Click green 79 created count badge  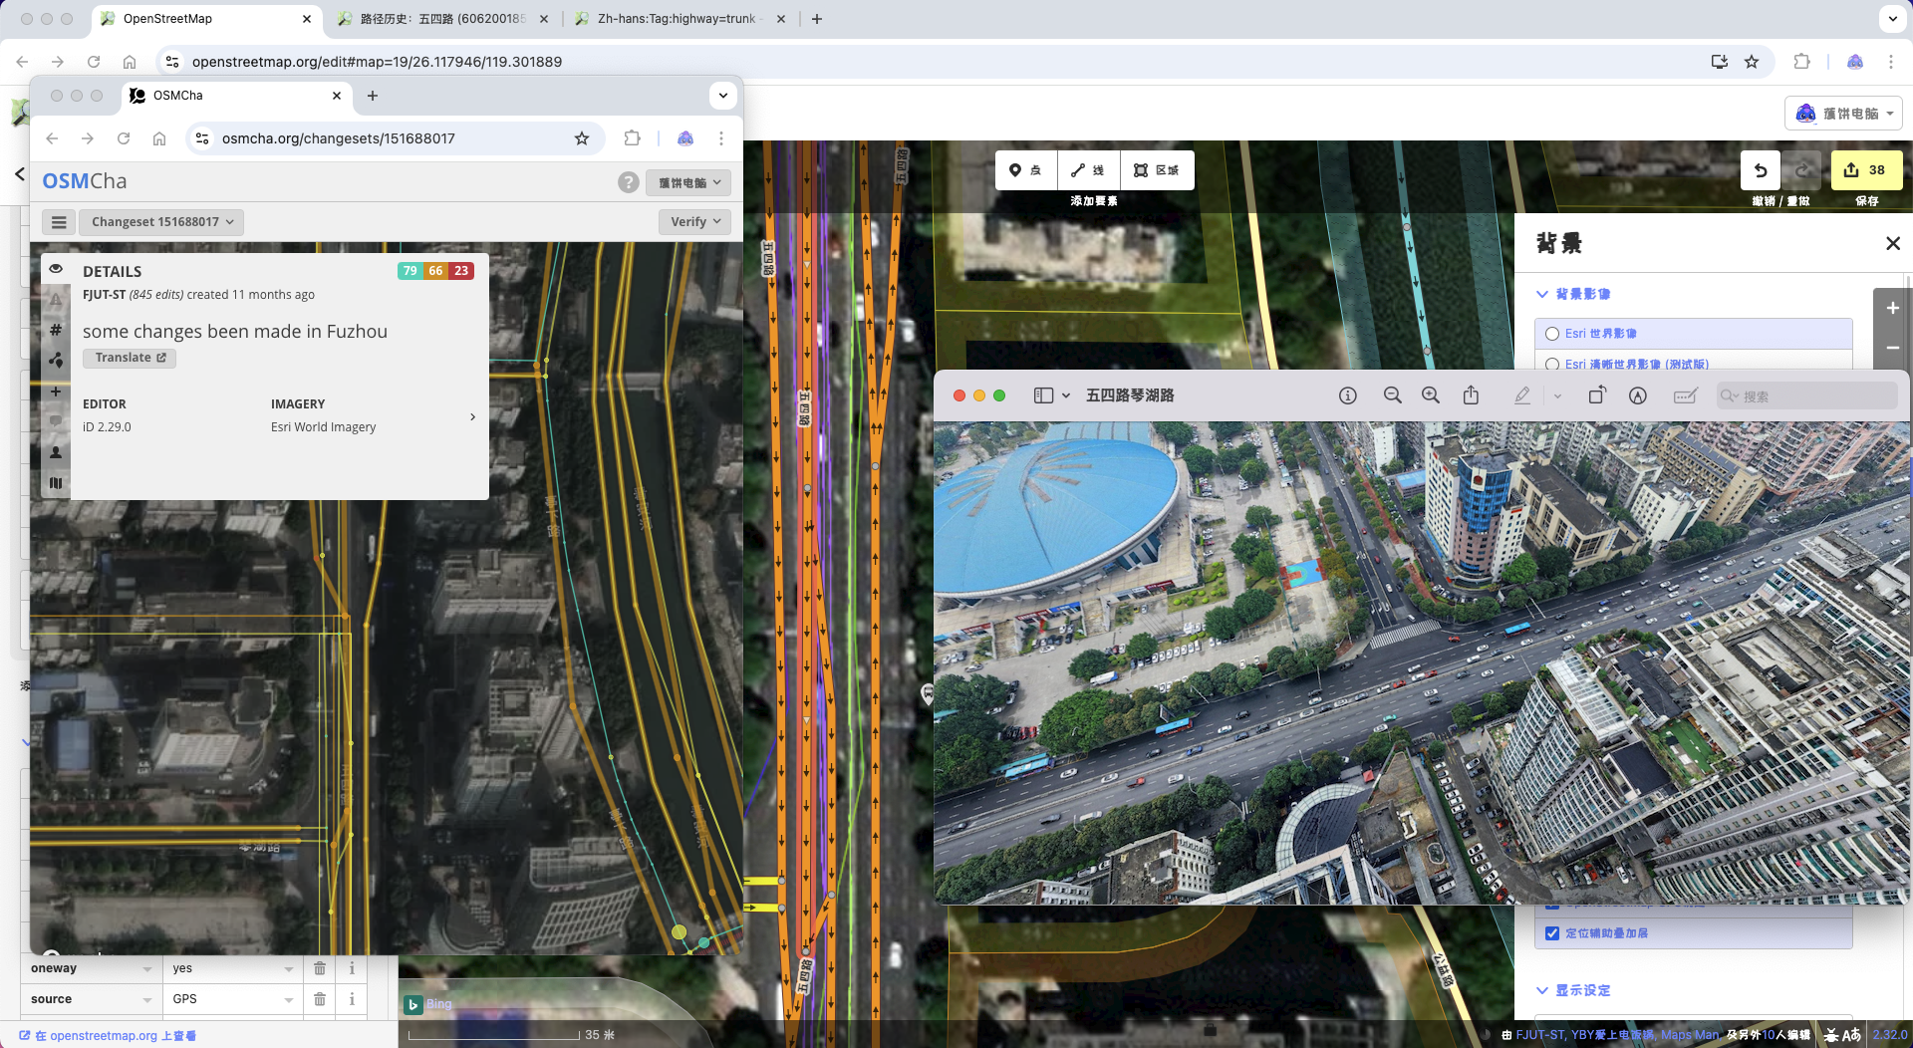pyautogui.click(x=410, y=271)
